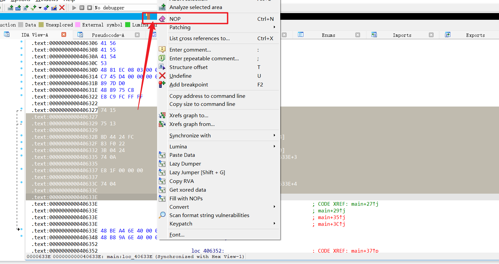The width and height of the screenshot is (499, 264).
Task: Toggle breakpoint dot at address 40631B
Action: pos(21,82)
